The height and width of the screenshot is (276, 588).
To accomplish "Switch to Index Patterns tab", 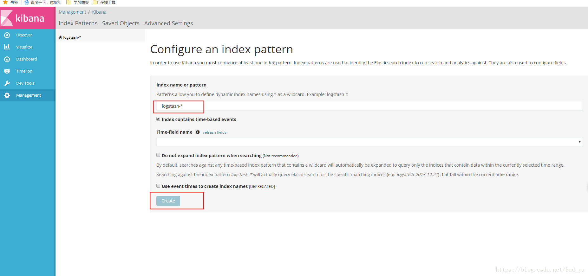I will (78, 23).
